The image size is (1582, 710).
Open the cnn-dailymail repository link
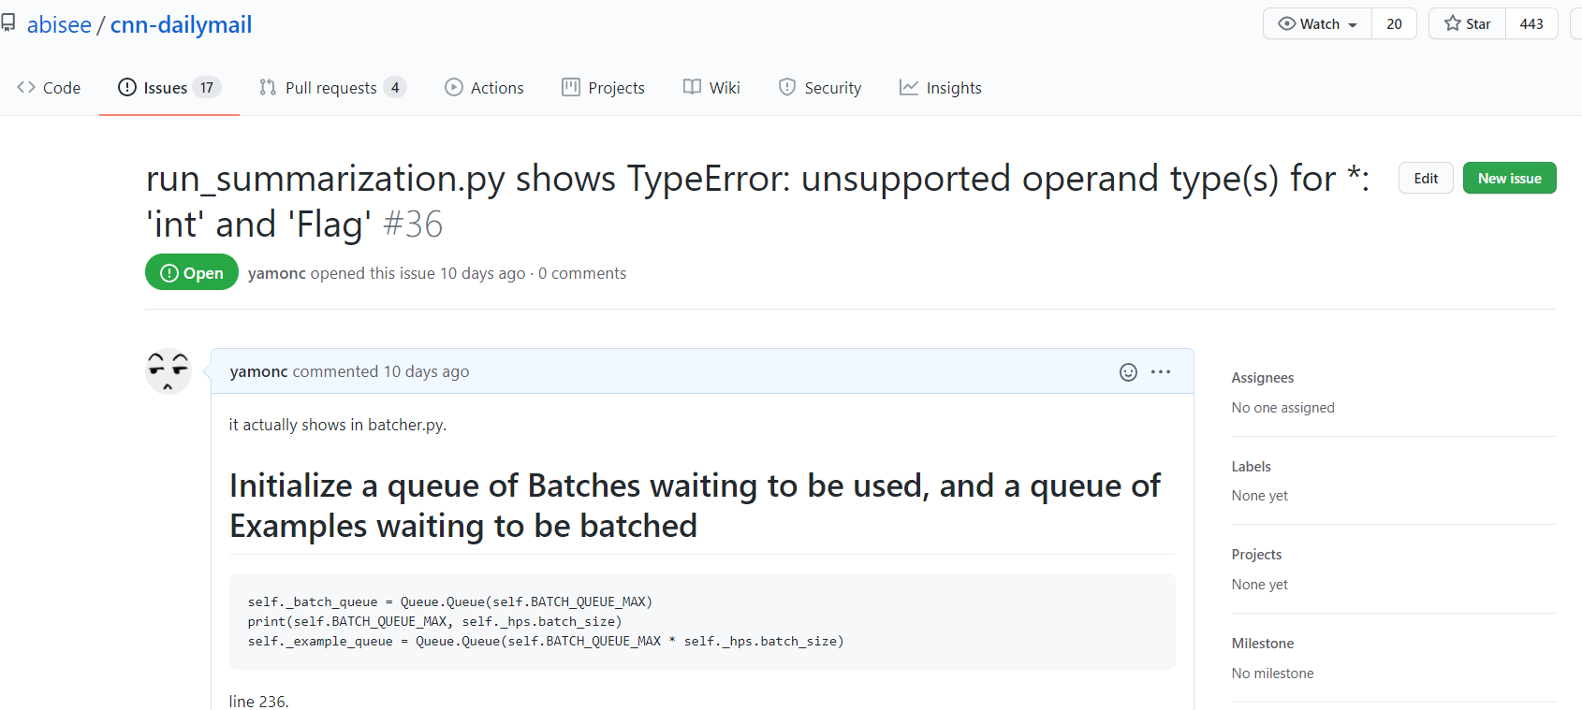pyautogui.click(x=181, y=25)
